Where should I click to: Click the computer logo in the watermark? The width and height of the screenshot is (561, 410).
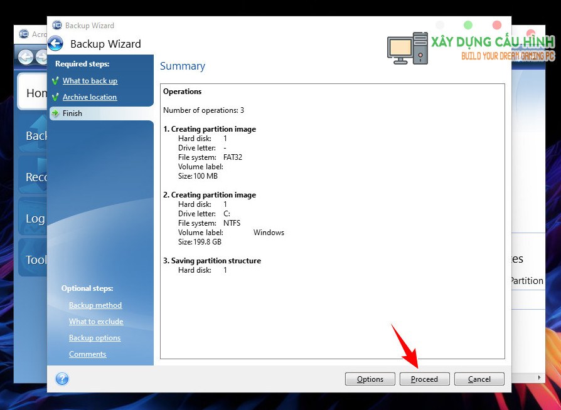(407, 48)
